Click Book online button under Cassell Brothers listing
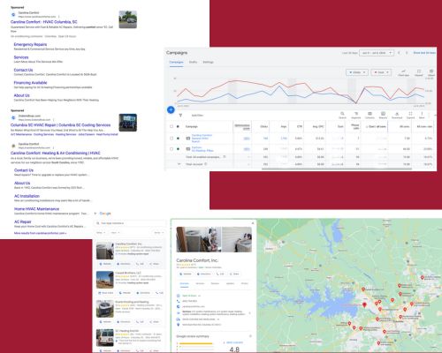Viewport: 442px width, 353px height. click(106, 293)
